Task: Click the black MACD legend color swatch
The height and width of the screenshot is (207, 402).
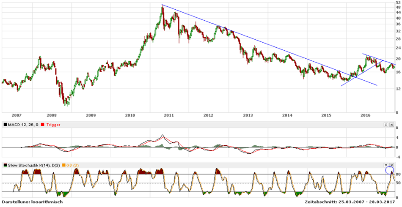Action: 5,125
